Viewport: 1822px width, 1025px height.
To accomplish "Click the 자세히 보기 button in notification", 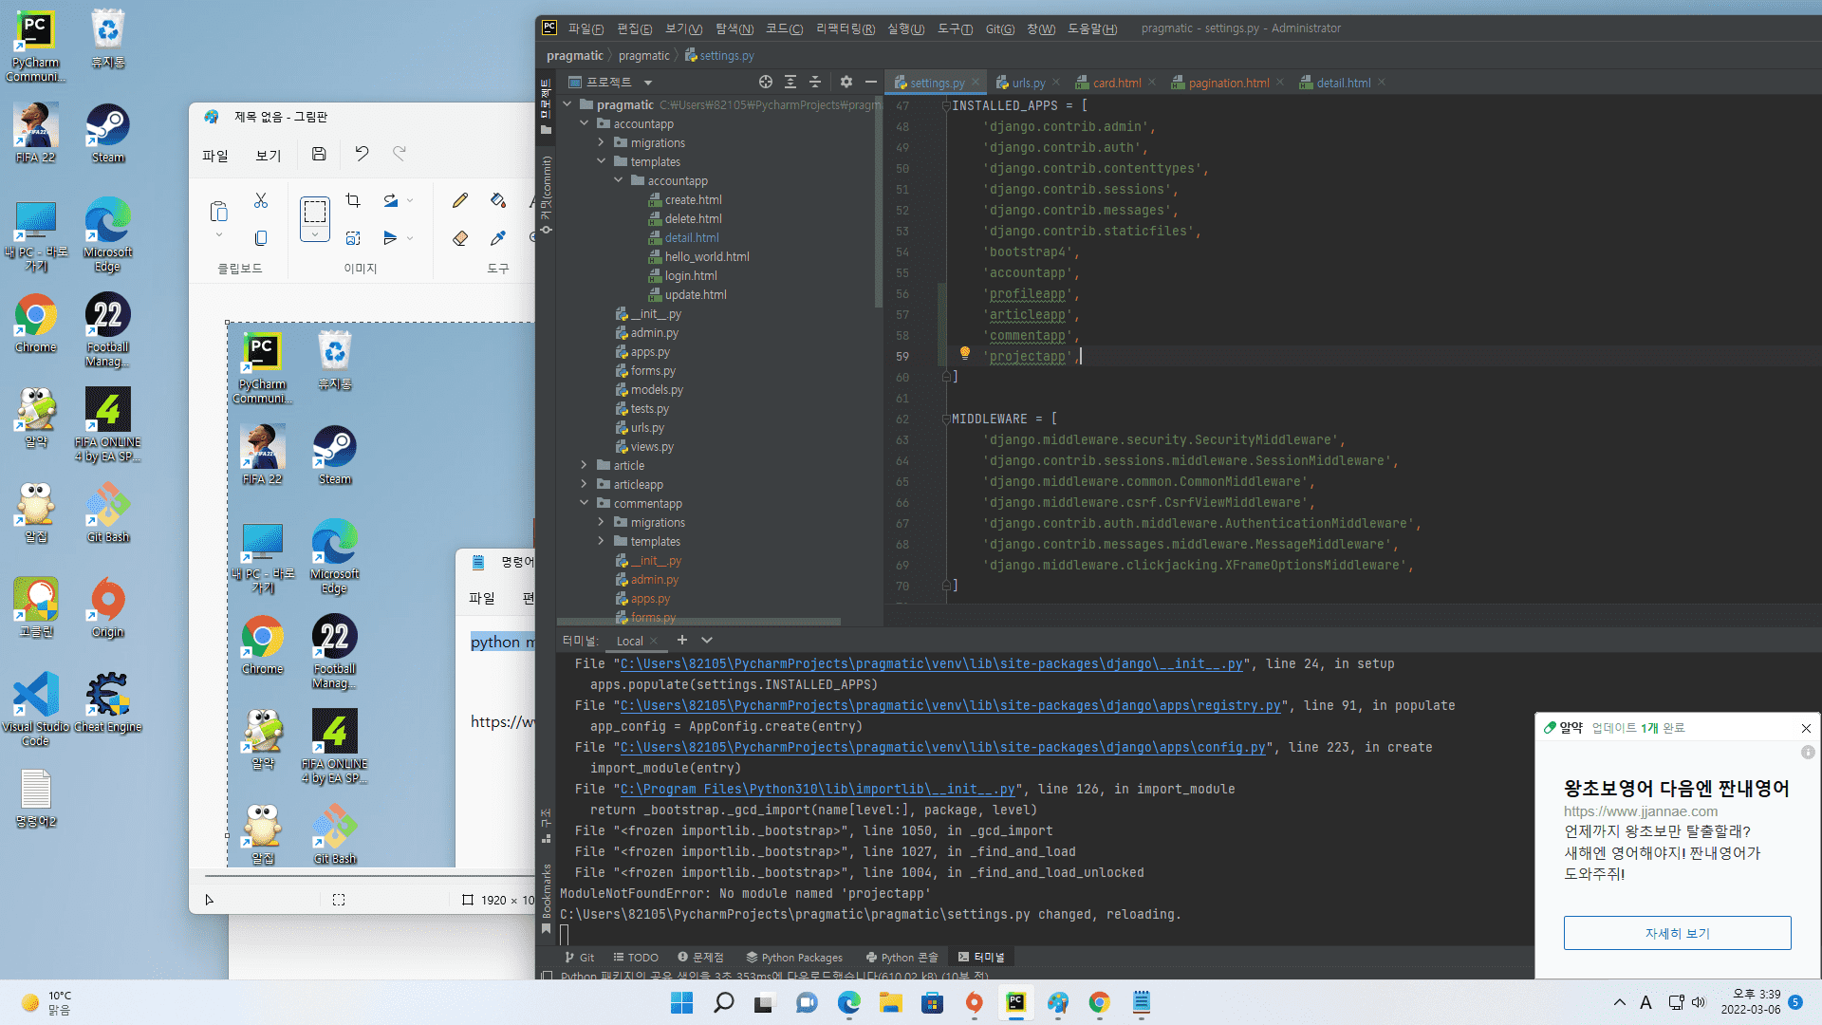I will pyautogui.click(x=1677, y=933).
